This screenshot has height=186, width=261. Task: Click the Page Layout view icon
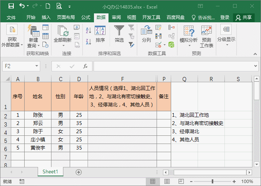(167, 182)
